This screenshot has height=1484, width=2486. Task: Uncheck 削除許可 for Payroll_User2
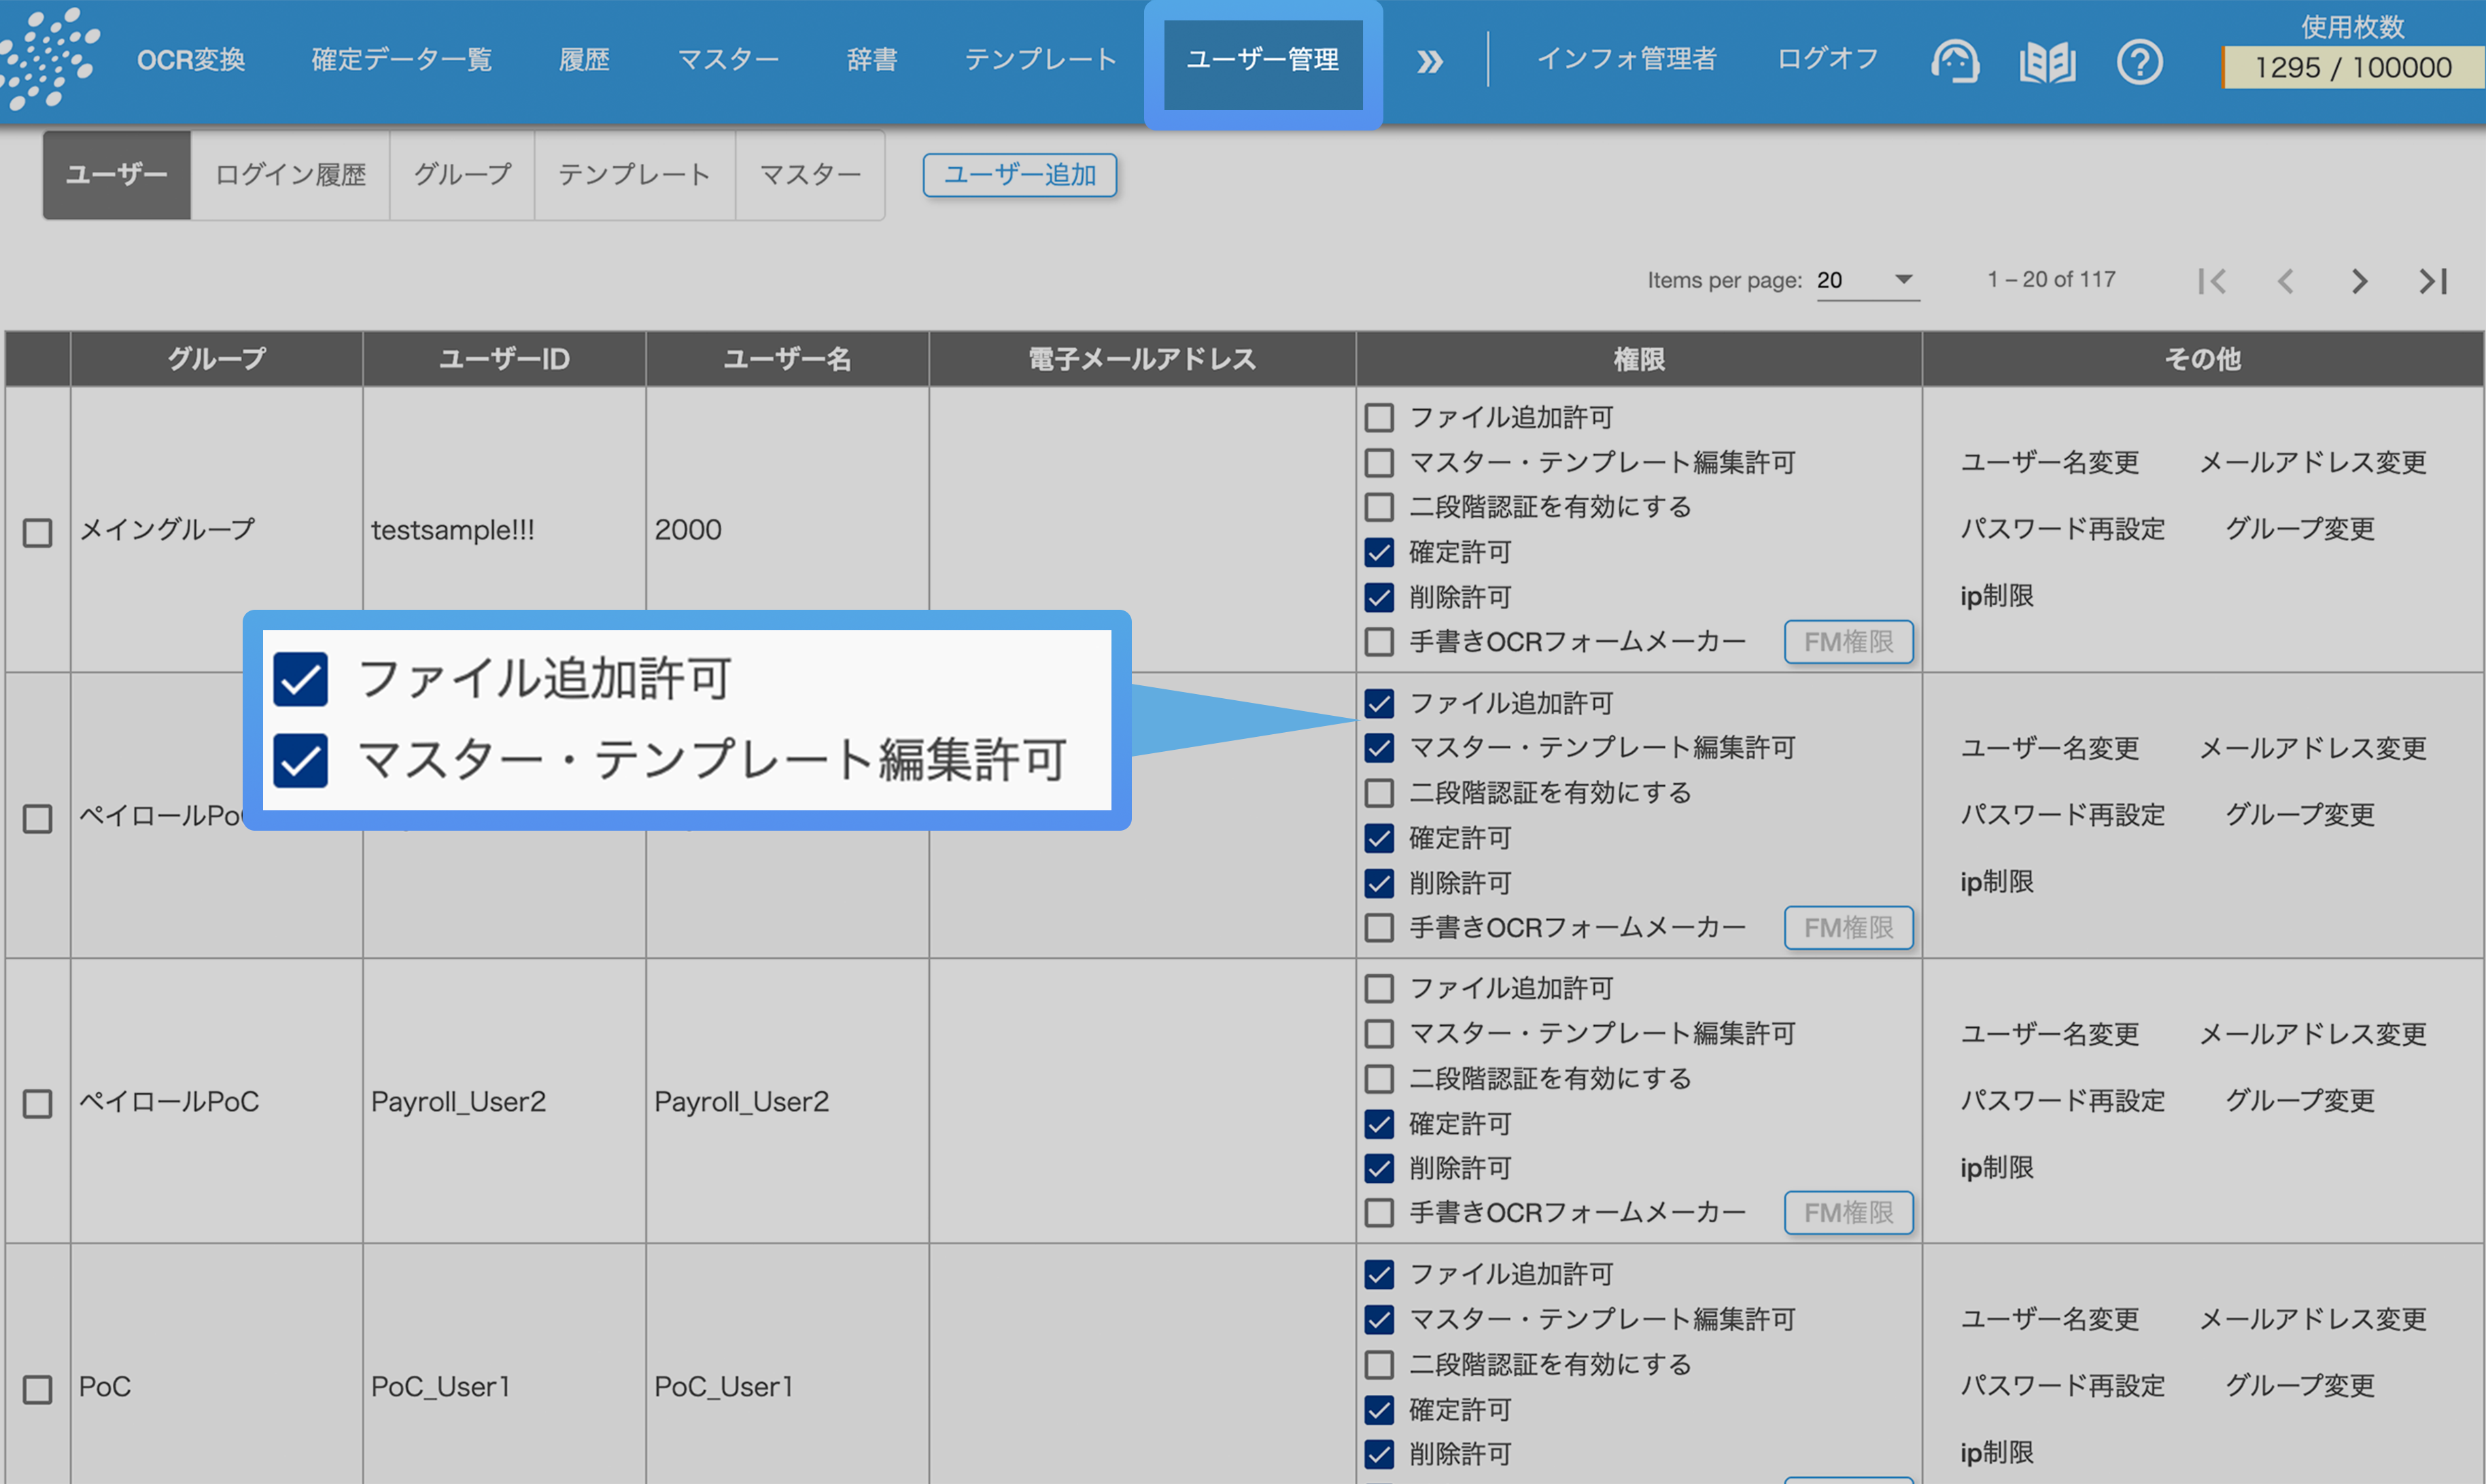pyautogui.click(x=1379, y=1168)
